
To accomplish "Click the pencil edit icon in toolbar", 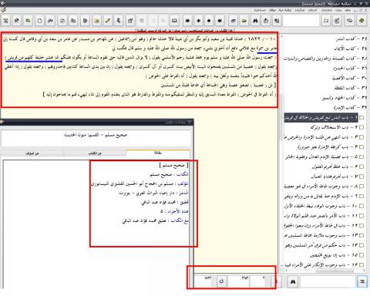I will tap(108, 21).
